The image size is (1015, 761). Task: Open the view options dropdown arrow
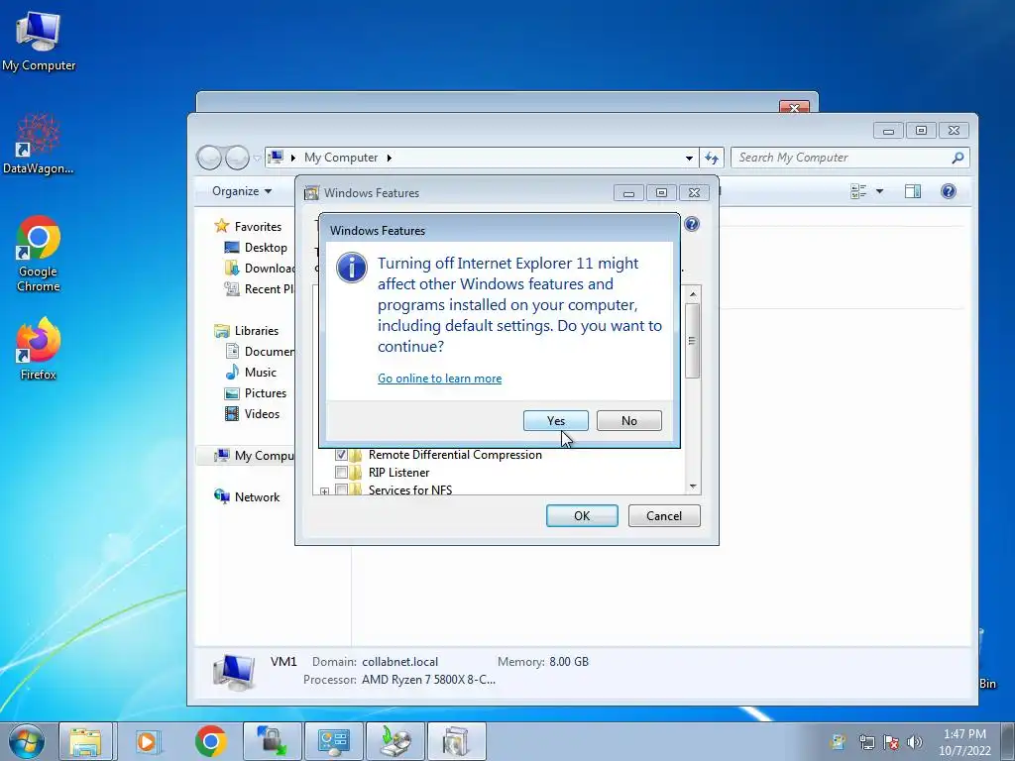[x=879, y=191]
